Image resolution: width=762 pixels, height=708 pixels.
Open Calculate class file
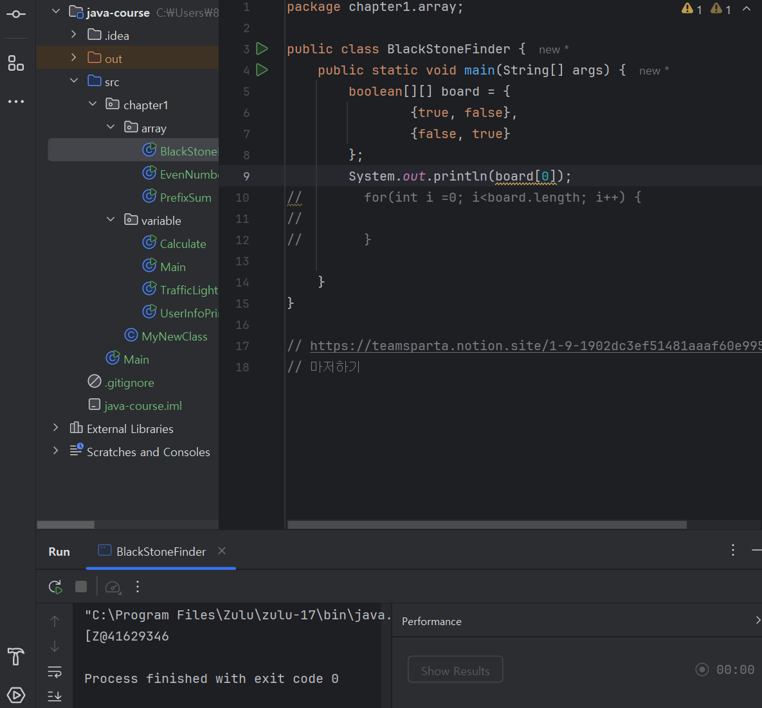point(174,243)
